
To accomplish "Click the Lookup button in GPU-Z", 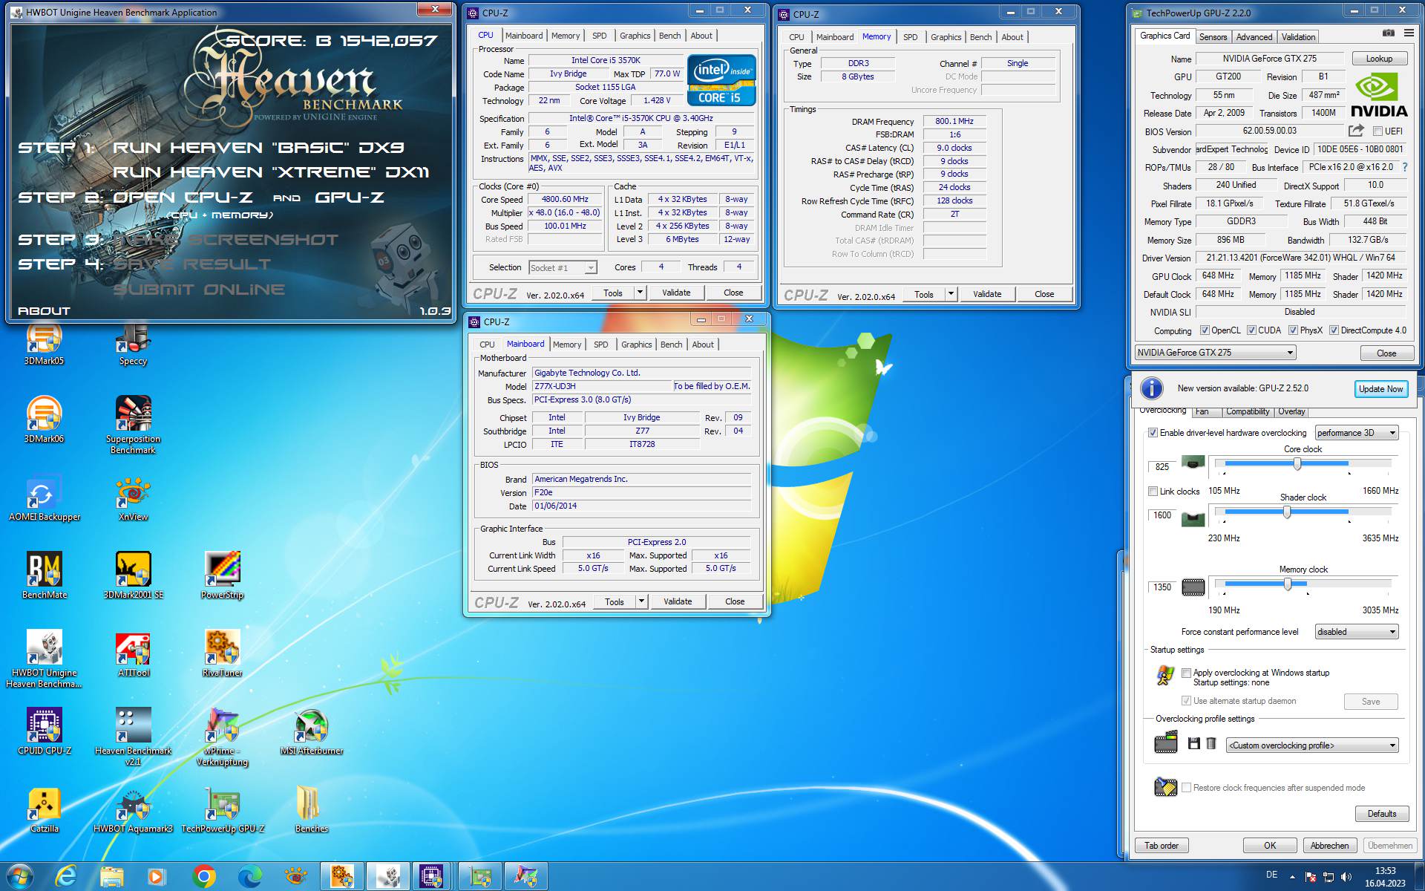I will coord(1379,59).
